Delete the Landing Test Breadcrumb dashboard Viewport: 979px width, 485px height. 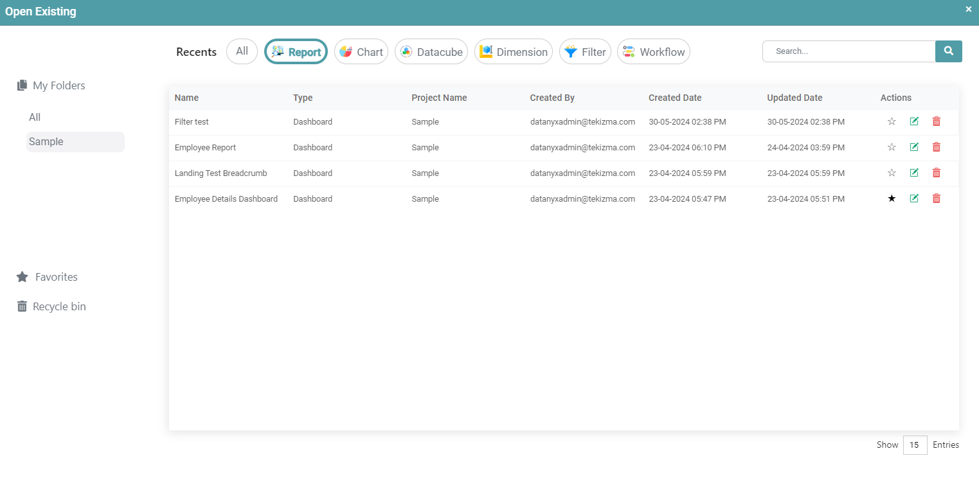[936, 173]
